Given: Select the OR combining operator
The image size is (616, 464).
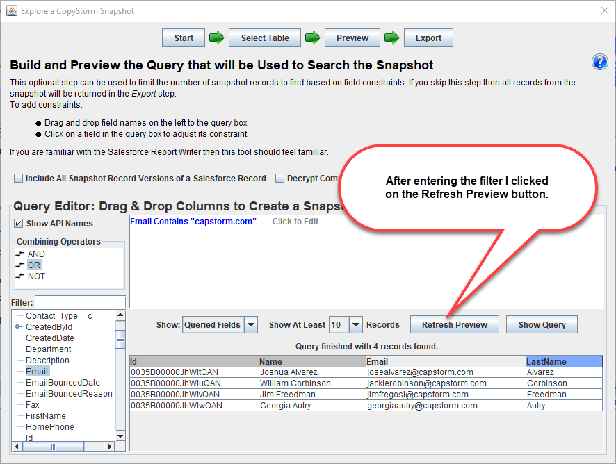Looking at the screenshot, I should pos(34,265).
